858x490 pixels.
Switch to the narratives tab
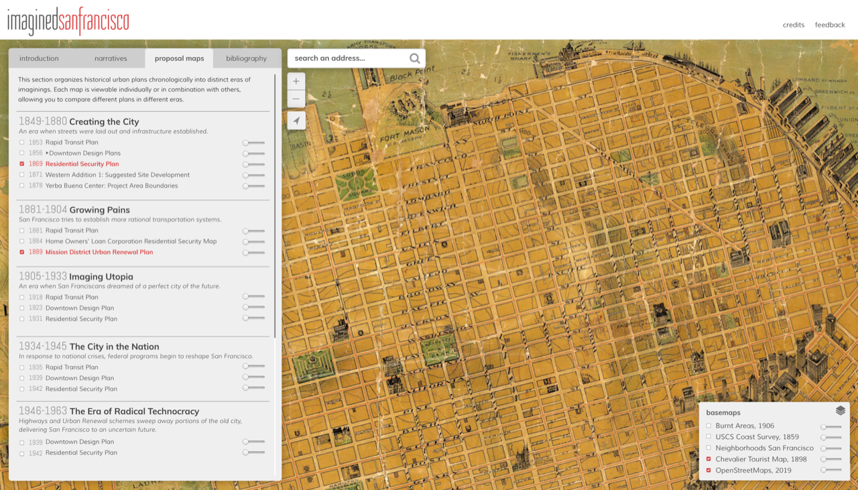point(111,58)
